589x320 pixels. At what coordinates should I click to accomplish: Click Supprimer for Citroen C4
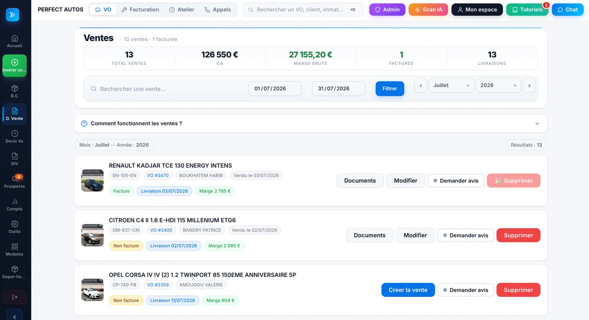[x=518, y=235]
